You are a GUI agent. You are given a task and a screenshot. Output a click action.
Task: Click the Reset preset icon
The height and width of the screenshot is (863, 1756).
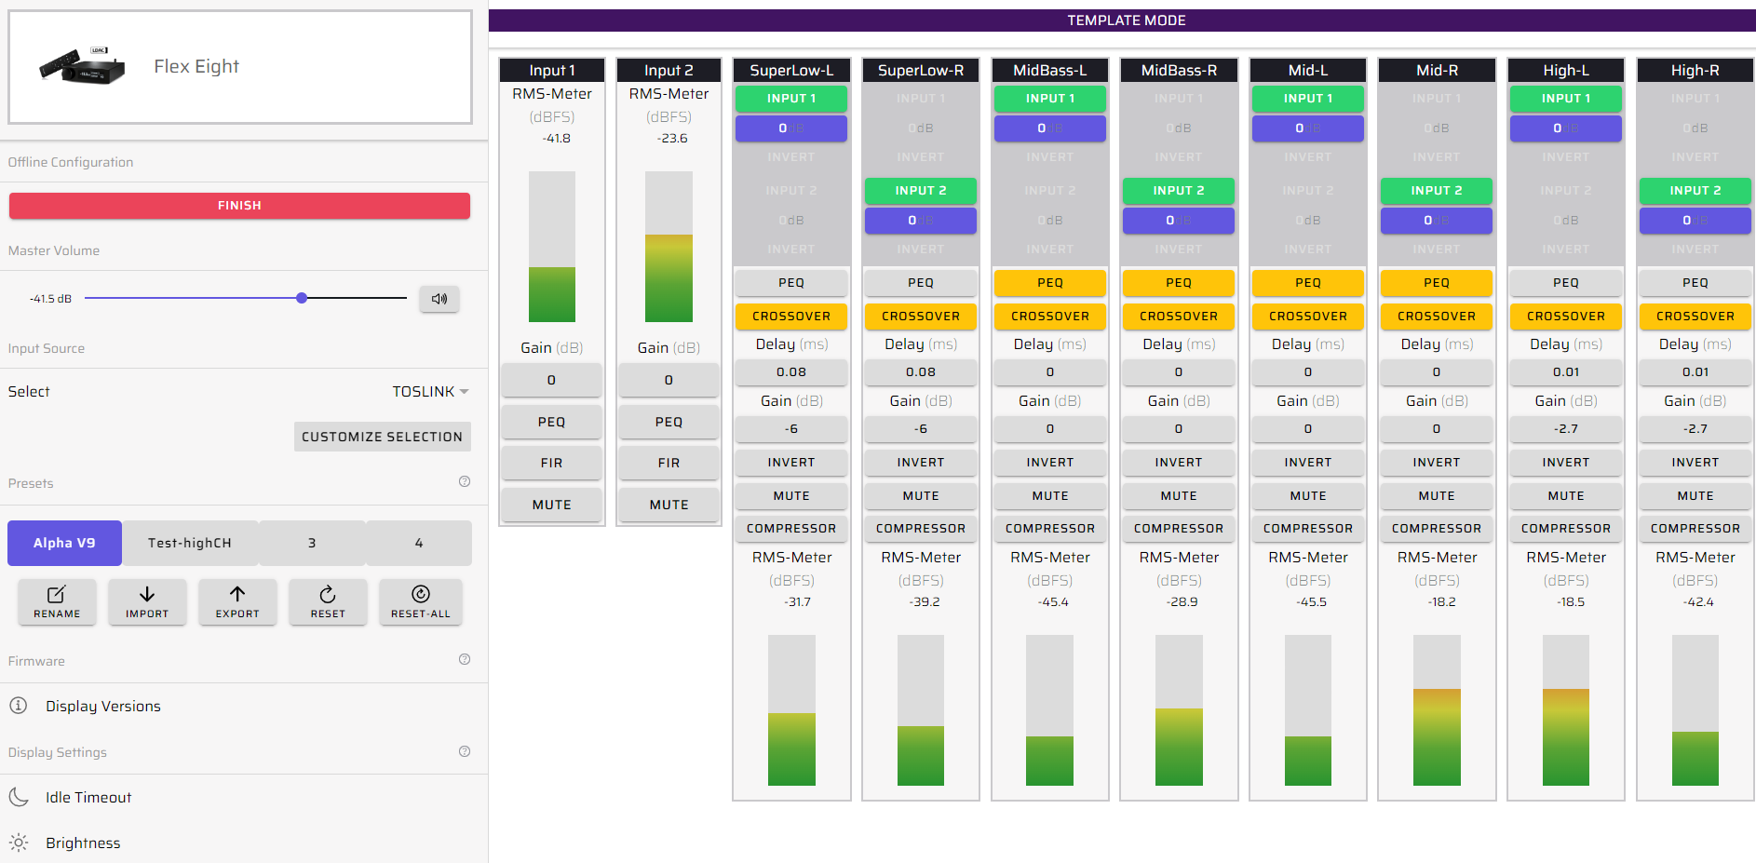click(328, 595)
